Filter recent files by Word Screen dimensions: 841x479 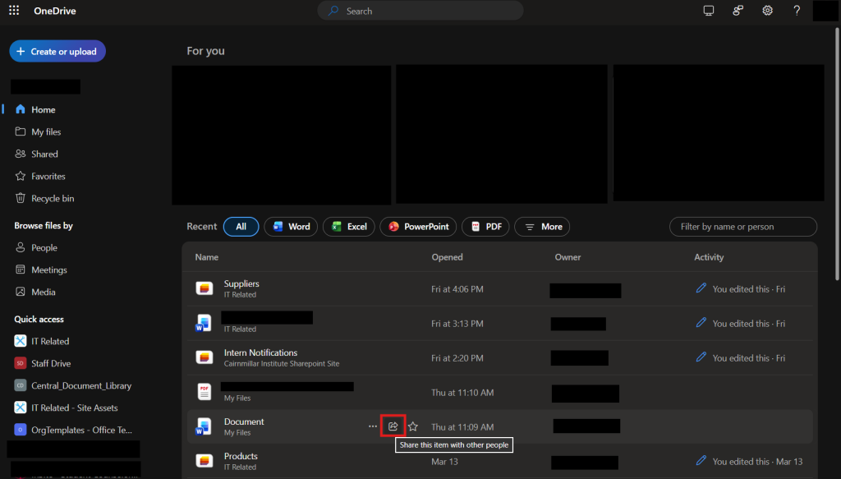click(291, 227)
